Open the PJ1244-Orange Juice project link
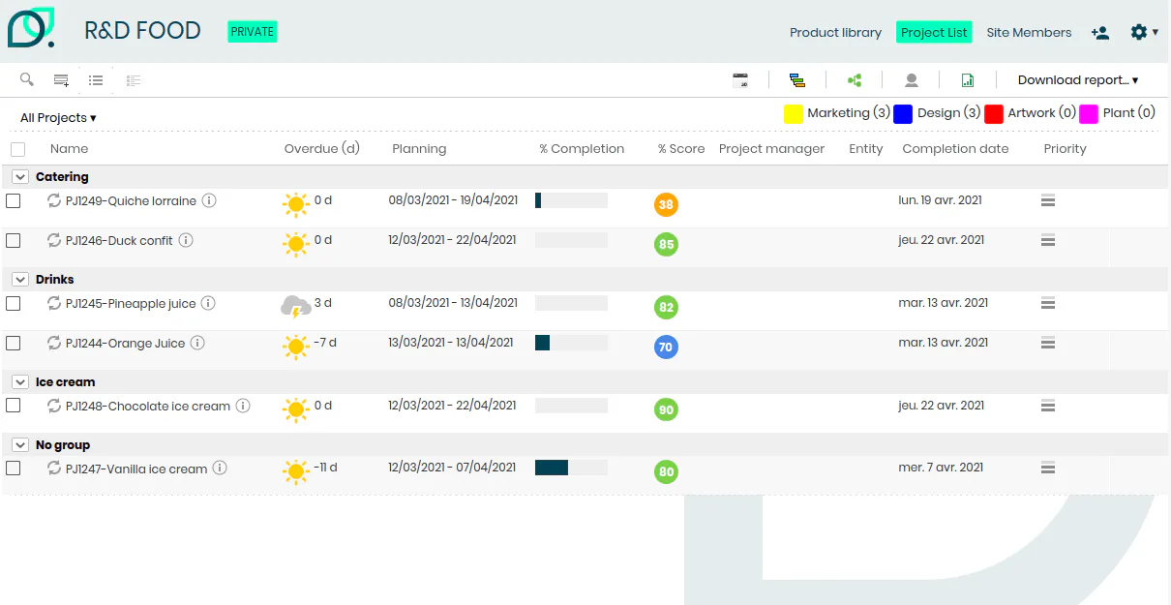1171x605 pixels. click(x=125, y=343)
